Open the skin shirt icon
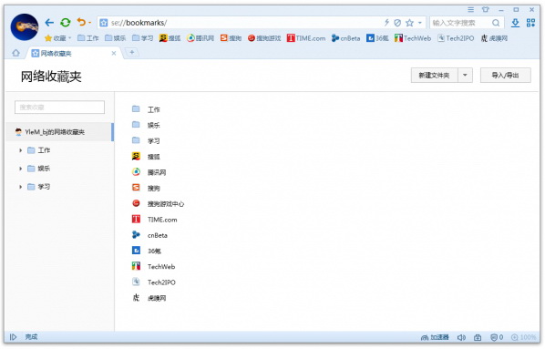545x349 pixels. (486, 9)
